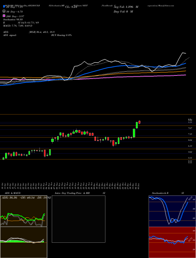196x258 pixels.
Task: Click the MACD histogram chart panel
Action: (24, 242)
